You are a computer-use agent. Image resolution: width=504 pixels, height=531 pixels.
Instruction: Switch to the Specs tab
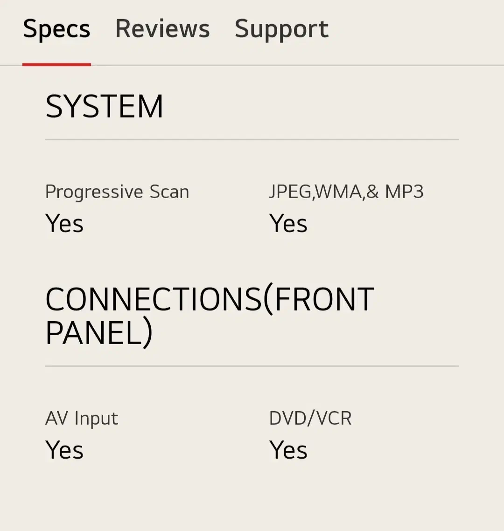pyautogui.click(x=56, y=29)
